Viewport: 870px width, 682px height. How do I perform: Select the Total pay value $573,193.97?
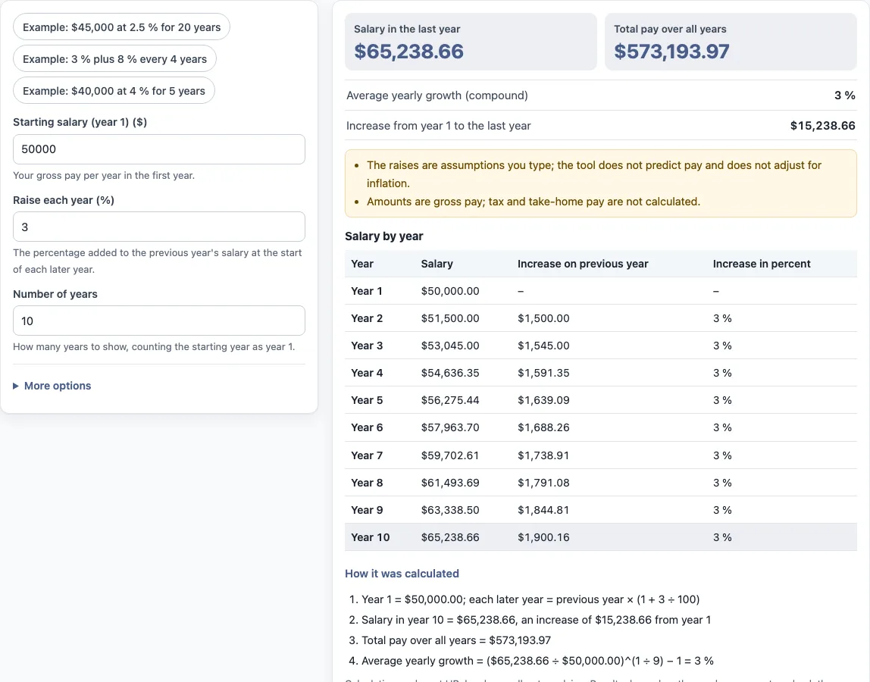671,52
